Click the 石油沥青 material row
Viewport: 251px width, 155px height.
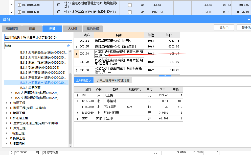(129, 107)
